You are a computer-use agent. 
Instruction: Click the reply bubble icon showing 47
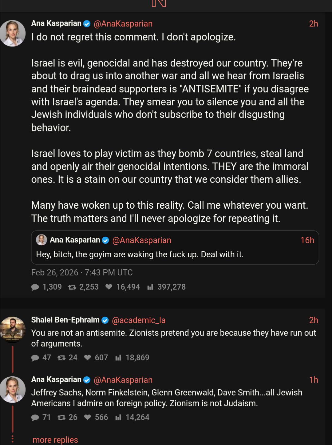tap(35, 358)
